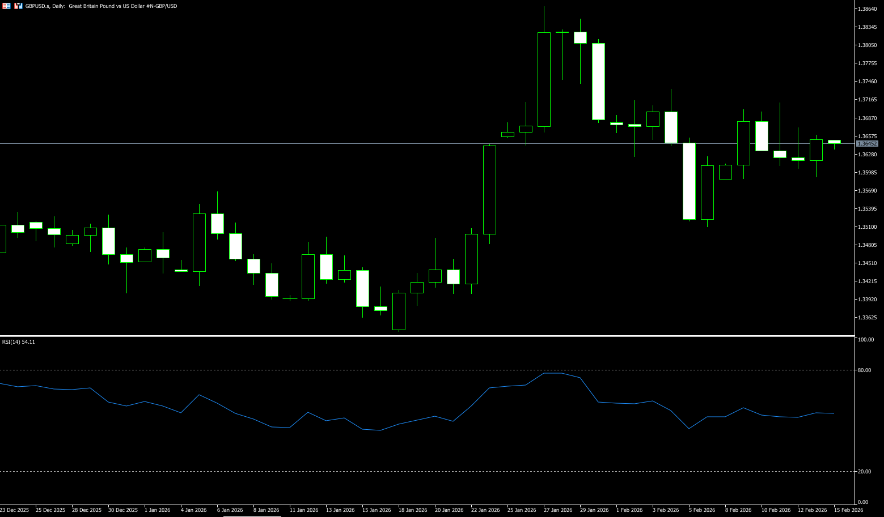Click the blue RSI line at its peak
Viewport: 884px width, 517px height.
pyautogui.click(x=553, y=373)
